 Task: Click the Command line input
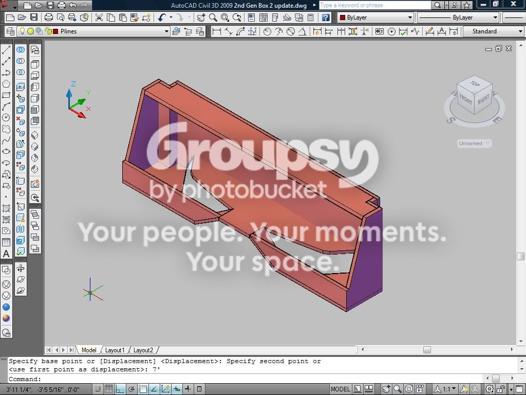[245, 379]
